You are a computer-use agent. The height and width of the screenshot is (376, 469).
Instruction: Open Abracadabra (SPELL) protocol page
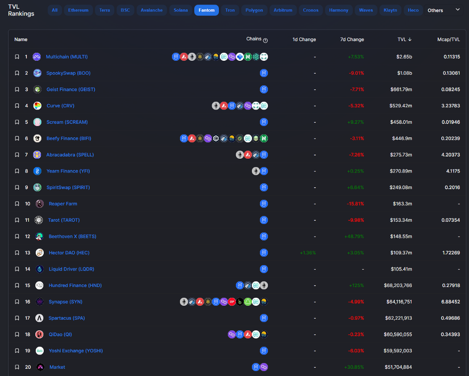(70, 155)
